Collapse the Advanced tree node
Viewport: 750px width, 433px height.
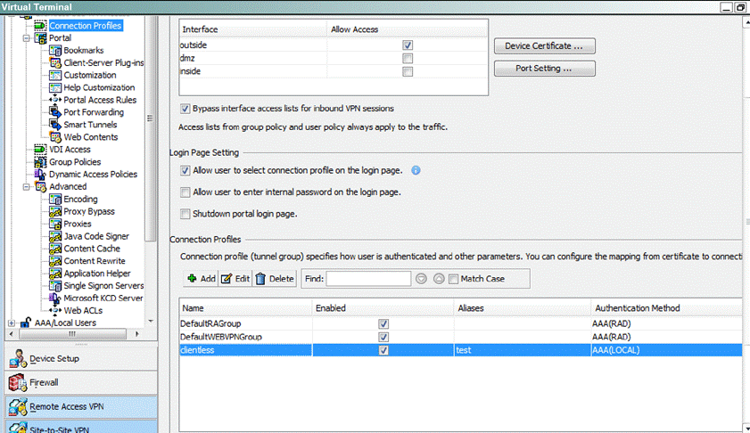coord(26,187)
